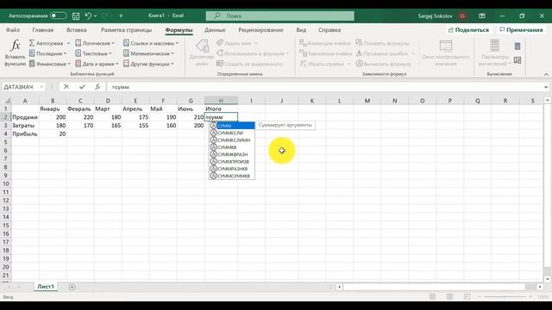Toggle the Автосохранение switch
552x310 pixels.
58,15
